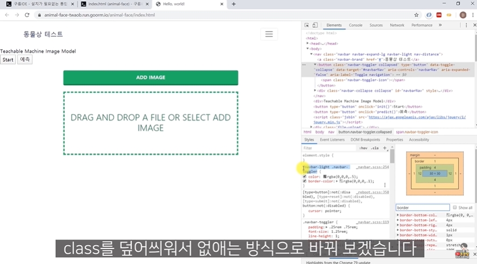477x264 pixels.
Task: Toggle .cls class editor
Action: [x=375, y=148]
